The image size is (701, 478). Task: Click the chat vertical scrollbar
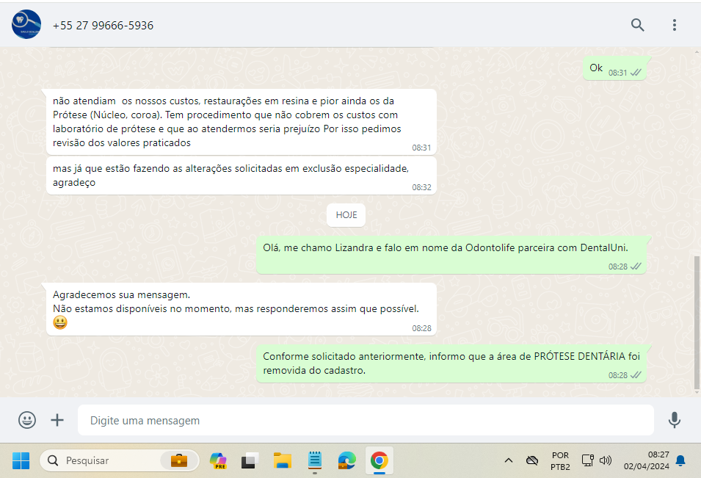[x=697, y=323]
